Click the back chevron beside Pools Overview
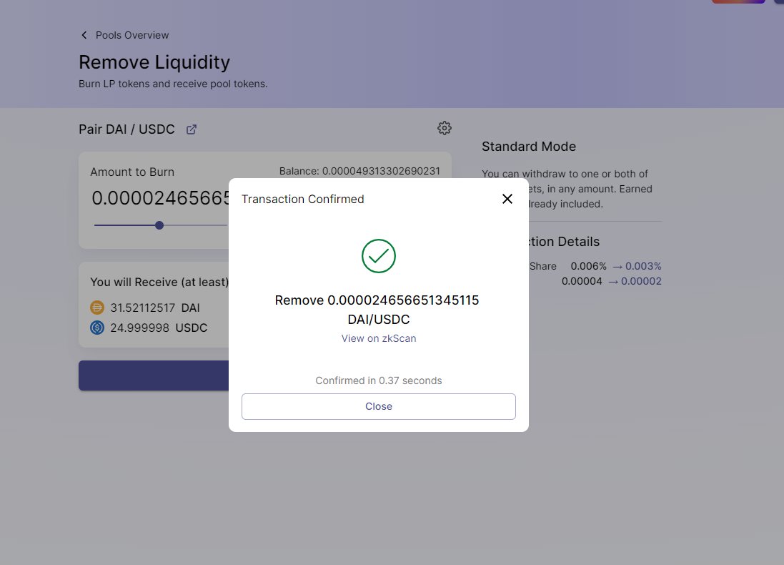Image resolution: width=784 pixels, height=565 pixels. coord(84,35)
